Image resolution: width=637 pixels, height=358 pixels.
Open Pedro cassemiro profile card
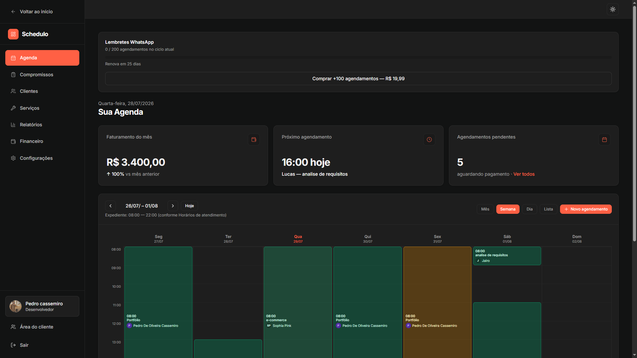point(42,306)
